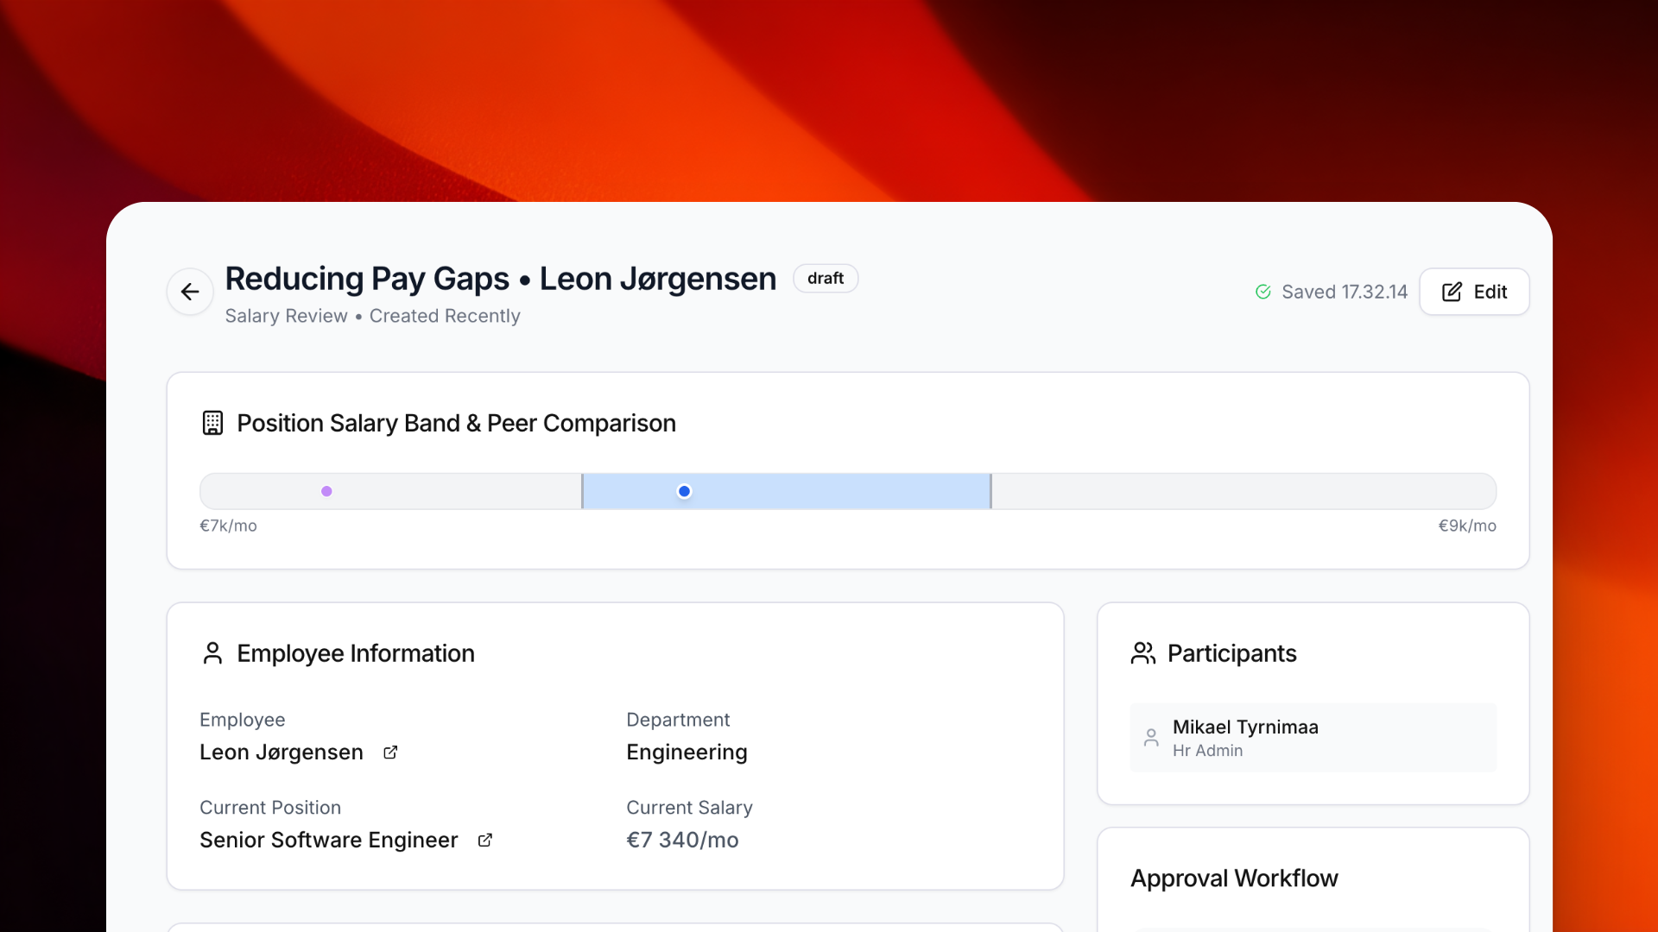Image resolution: width=1658 pixels, height=932 pixels.
Task: Click the draft status badge
Action: click(x=826, y=279)
